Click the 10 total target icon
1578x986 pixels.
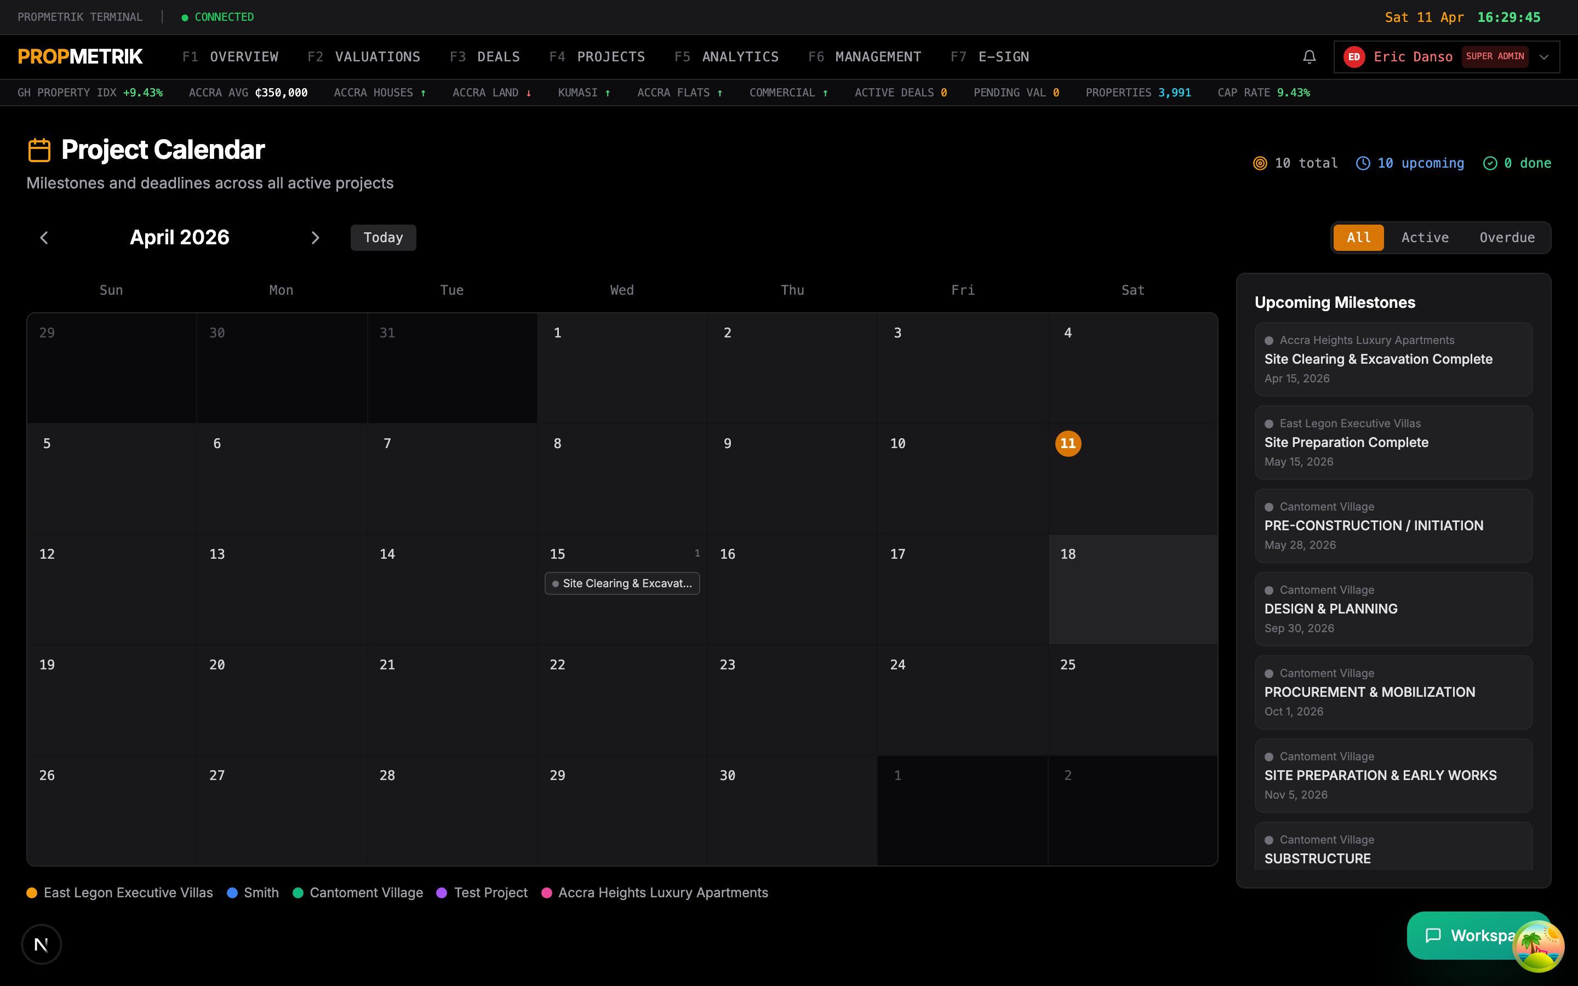[x=1260, y=163]
